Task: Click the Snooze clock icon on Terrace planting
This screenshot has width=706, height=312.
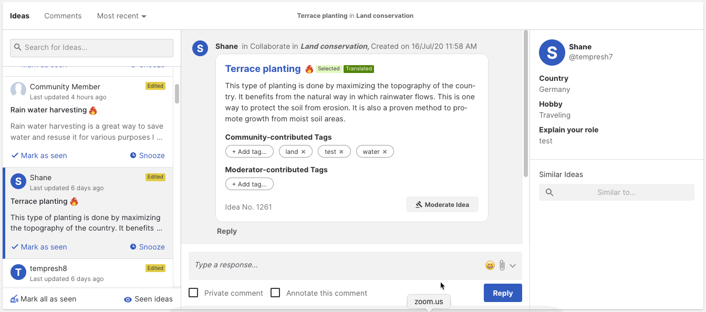Action: [133, 247]
